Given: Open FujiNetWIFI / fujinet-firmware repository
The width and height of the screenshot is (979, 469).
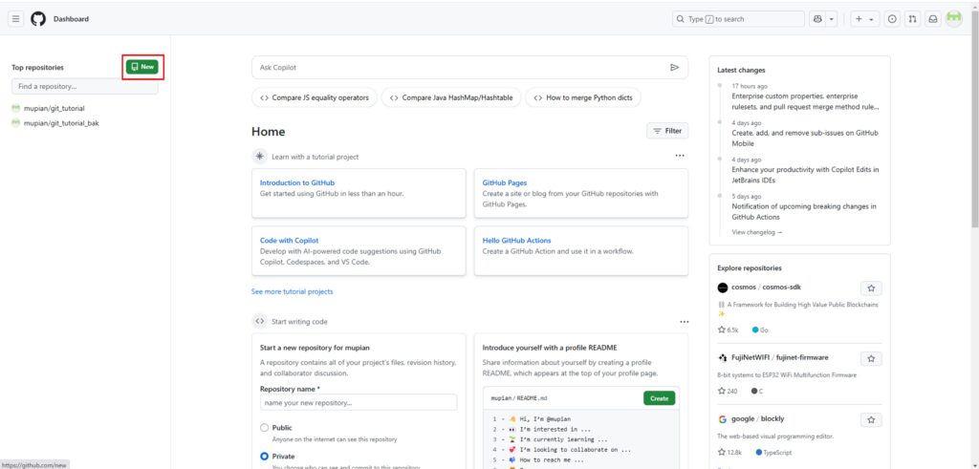Looking at the screenshot, I should pyautogui.click(x=780, y=357).
